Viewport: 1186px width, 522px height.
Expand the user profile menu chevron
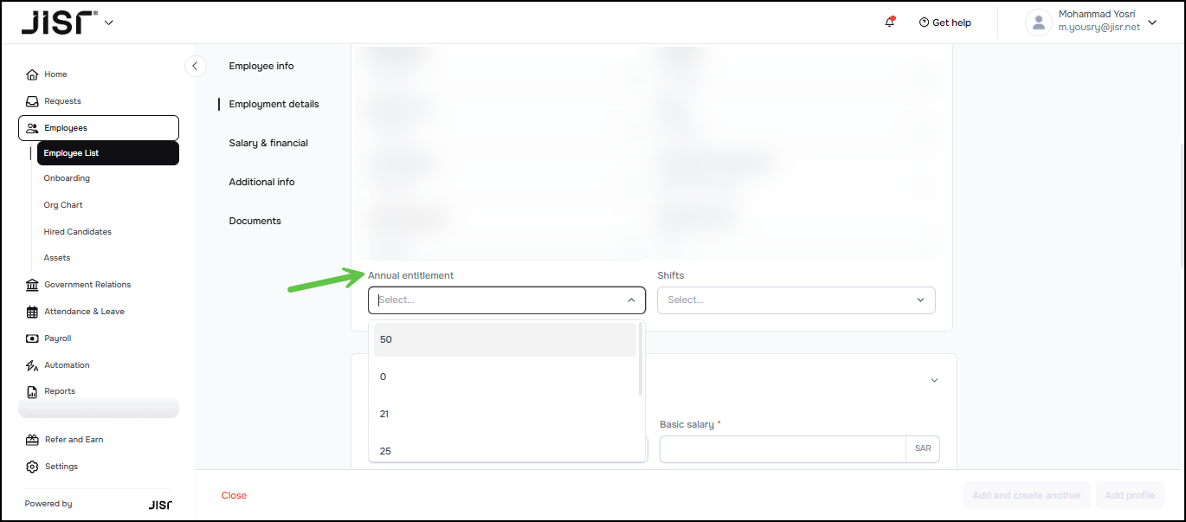tap(1152, 23)
